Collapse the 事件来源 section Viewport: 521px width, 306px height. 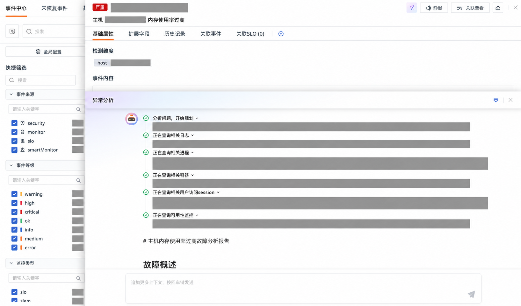(11, 94)
